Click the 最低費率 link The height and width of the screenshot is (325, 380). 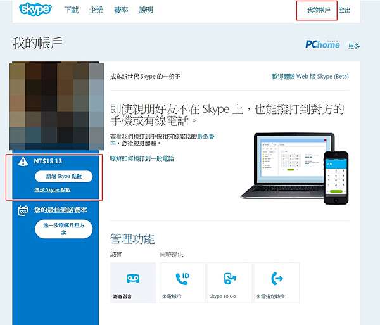click(x=206, y=136)
